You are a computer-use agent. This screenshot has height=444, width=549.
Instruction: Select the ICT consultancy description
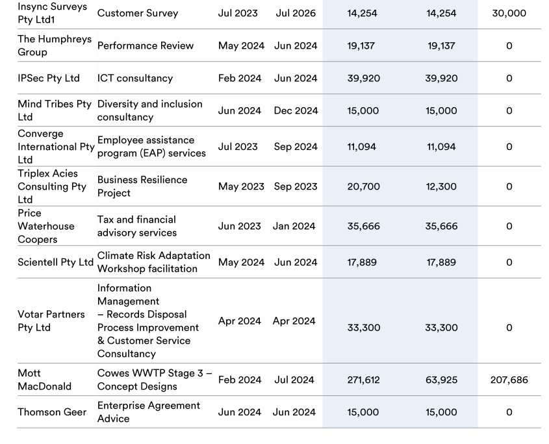click(134, 78)
